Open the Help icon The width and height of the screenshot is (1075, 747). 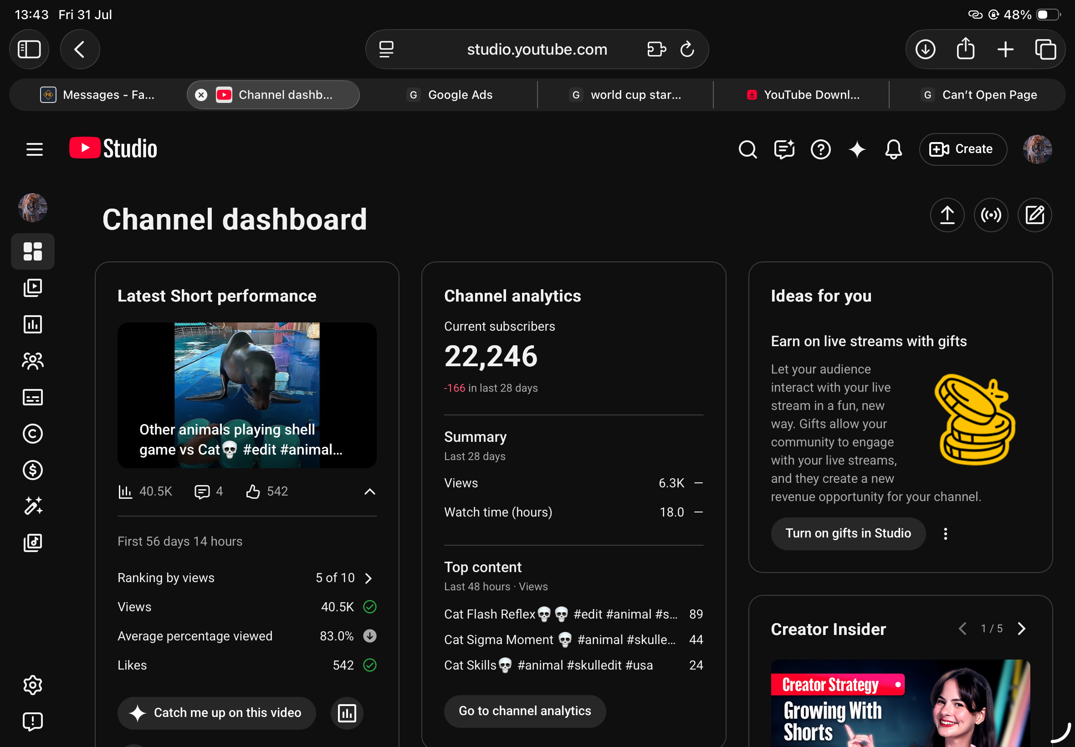[820, 149]
